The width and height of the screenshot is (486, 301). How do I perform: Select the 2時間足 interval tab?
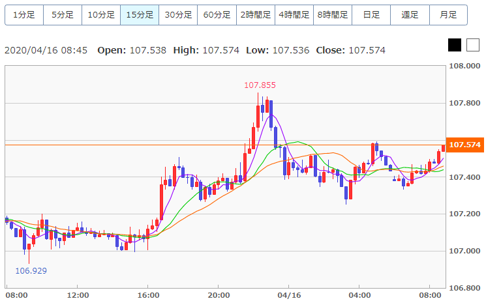point(256,14)
